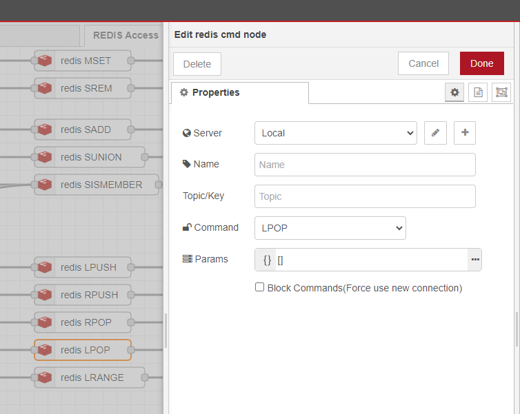This screenshot has width=520, height=414.
Task: Delete the redis cmd node
Action: point(197,64)
